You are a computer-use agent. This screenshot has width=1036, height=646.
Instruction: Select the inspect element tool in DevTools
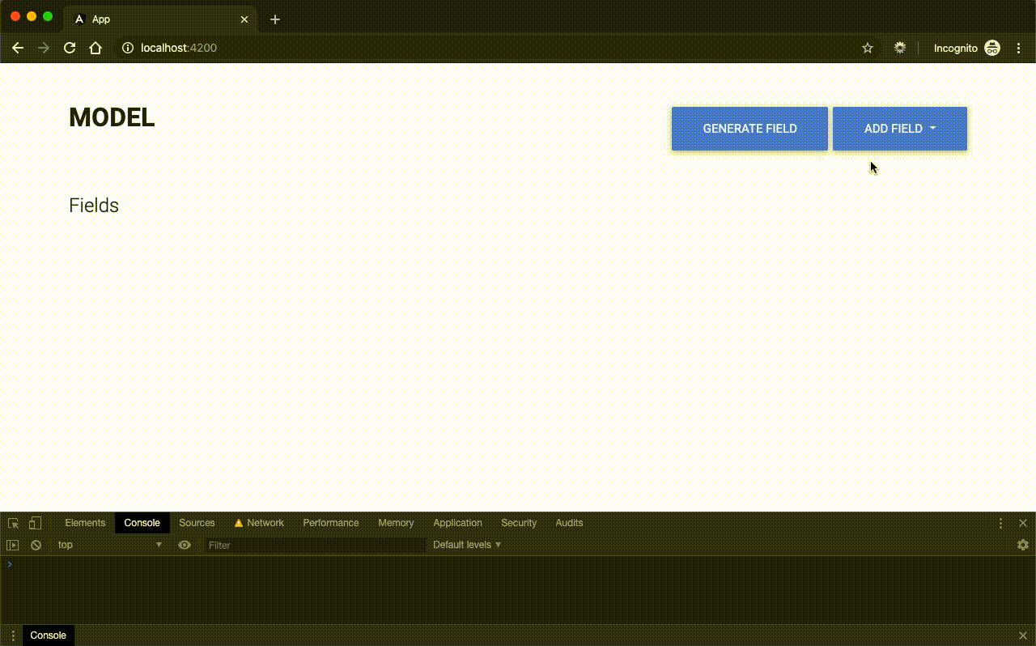coord(13,523)
